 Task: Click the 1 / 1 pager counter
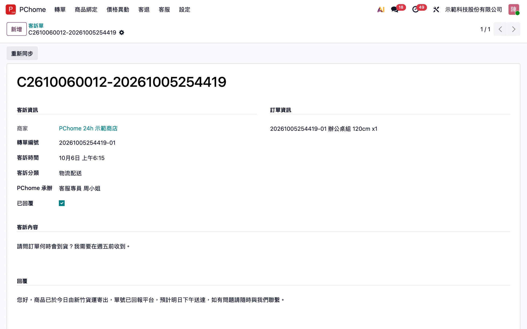[485, 29]
